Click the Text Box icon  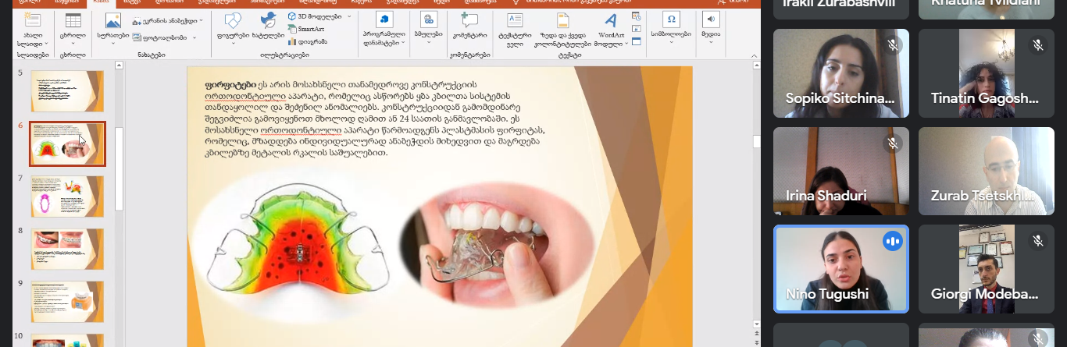[515, 20]
